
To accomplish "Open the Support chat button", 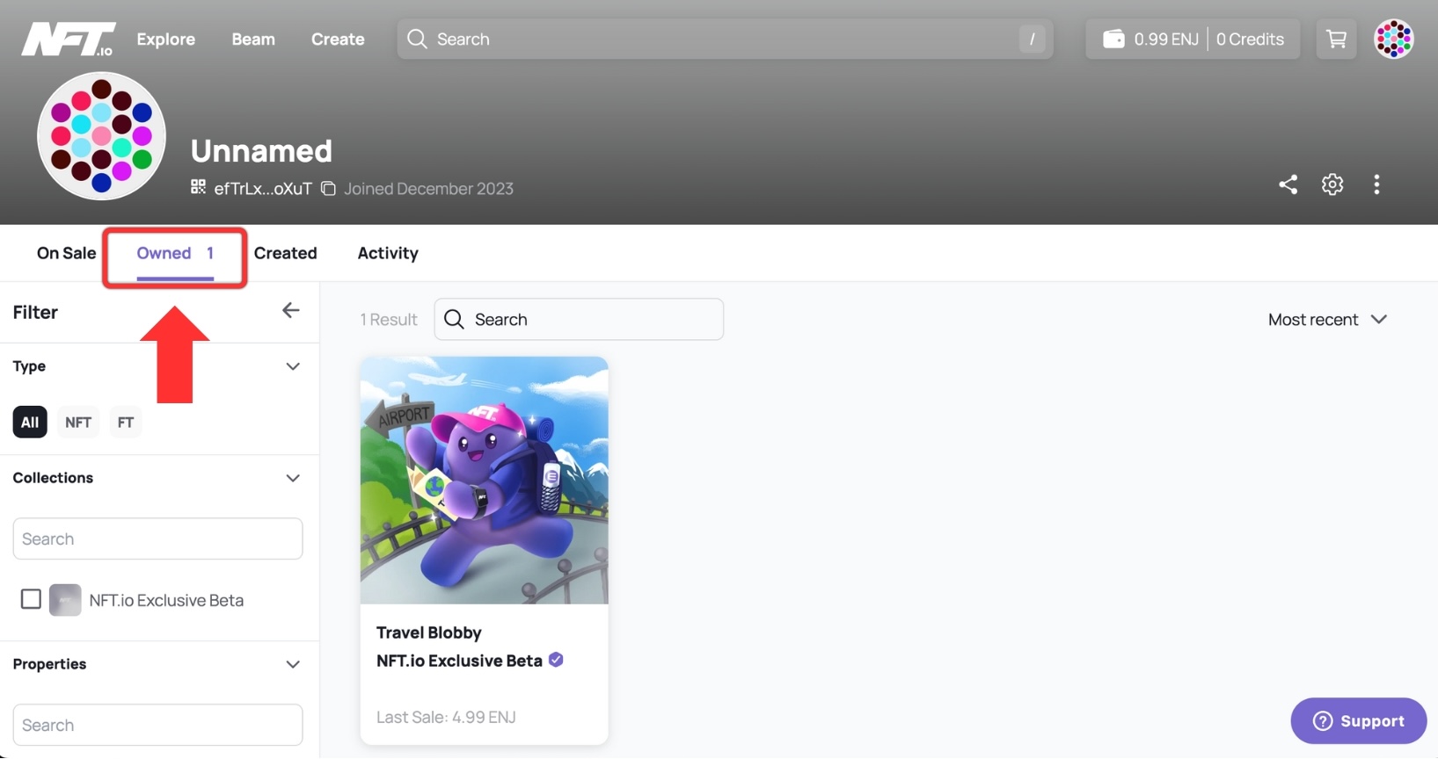I will [x=1358, y=720].
